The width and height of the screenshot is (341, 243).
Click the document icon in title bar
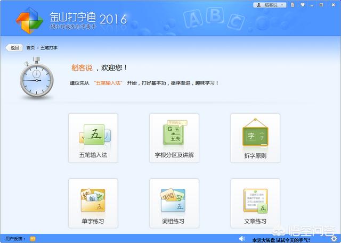[x=293, y=5]
